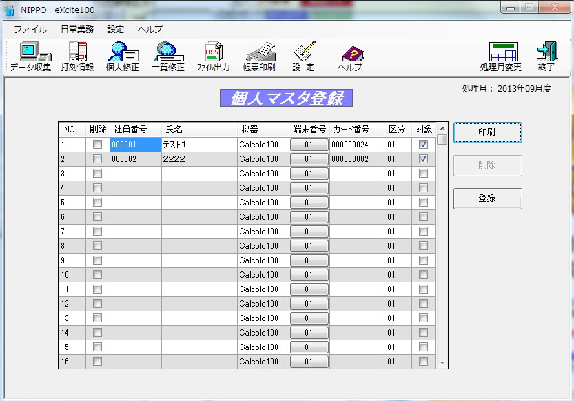Open the ファイル menu
Screen dimensions: 574x401
(30, 30)
